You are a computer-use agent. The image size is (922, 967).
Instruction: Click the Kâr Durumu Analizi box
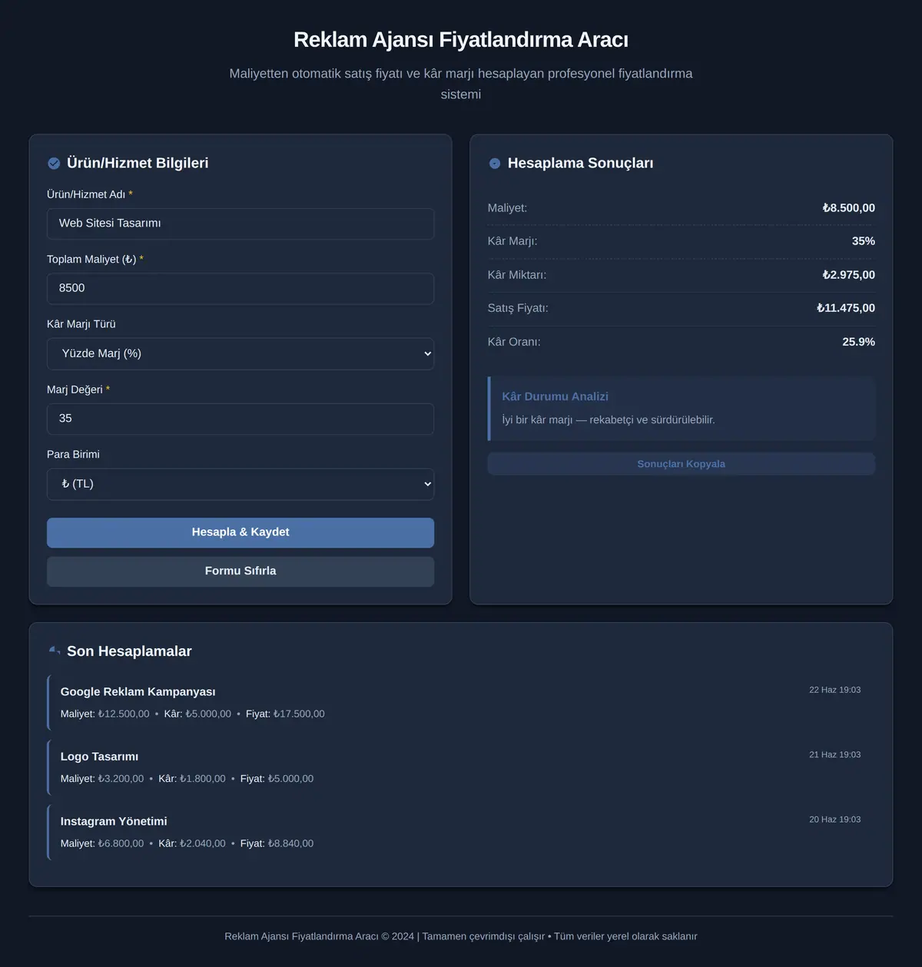pos(682,409)
